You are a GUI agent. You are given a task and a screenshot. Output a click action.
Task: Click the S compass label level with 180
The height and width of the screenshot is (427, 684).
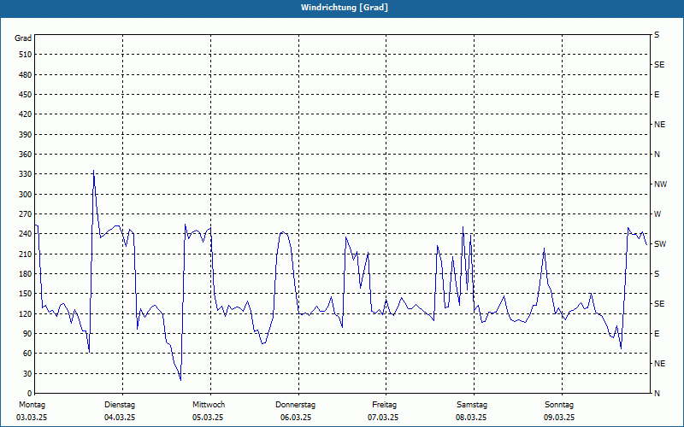click(657, 273)
